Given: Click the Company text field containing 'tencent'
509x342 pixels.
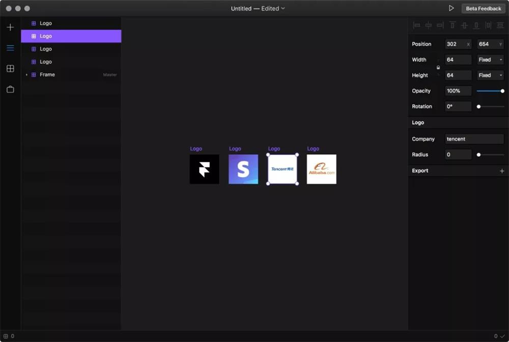Looking at the screenshot, I should [x=474, y=139].
